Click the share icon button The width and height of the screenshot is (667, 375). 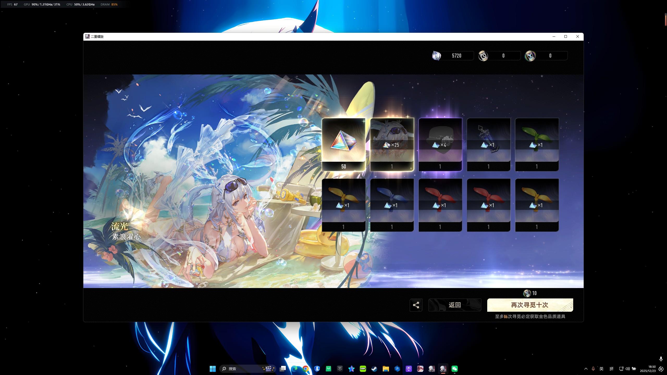pyautogui.click(x=416, y=305)
